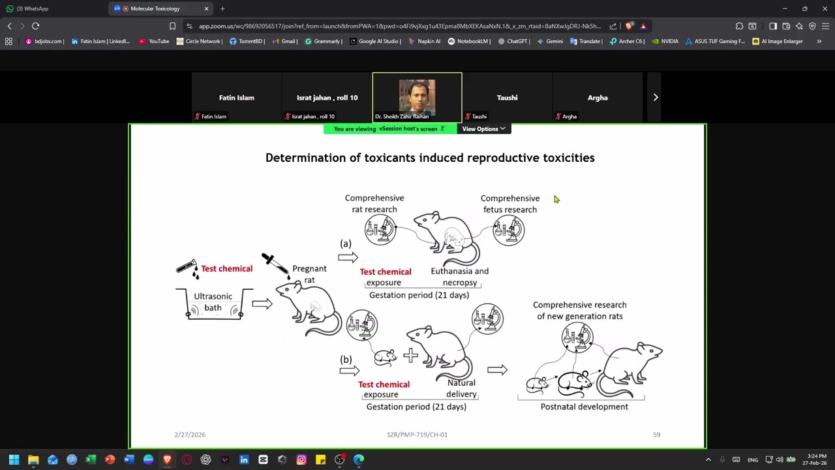Screen dimensions: 835x470
Task: Open the apps grid in bookmarks bar
Action: coord(8,41)
